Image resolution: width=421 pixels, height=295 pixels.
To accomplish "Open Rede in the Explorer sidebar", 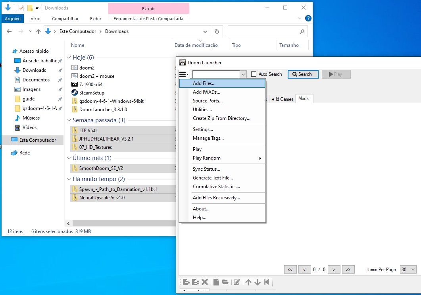I will pyautogui.click(x=25, y=152).
